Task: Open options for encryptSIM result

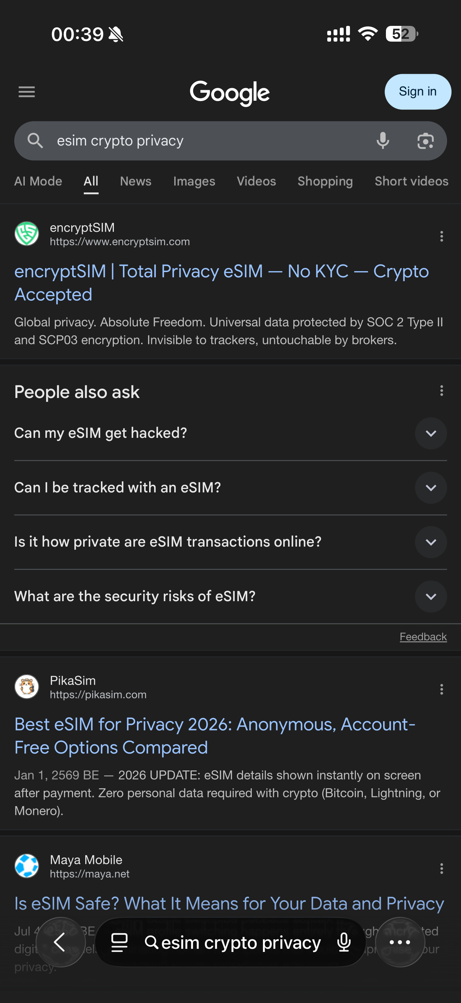Action: point(441,236)
